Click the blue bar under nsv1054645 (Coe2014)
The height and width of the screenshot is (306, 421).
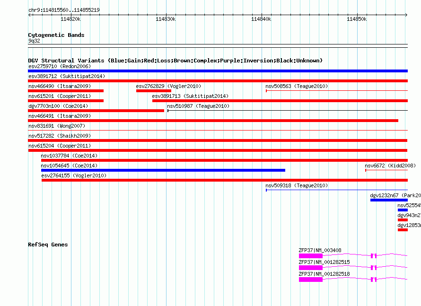point(163,170)
